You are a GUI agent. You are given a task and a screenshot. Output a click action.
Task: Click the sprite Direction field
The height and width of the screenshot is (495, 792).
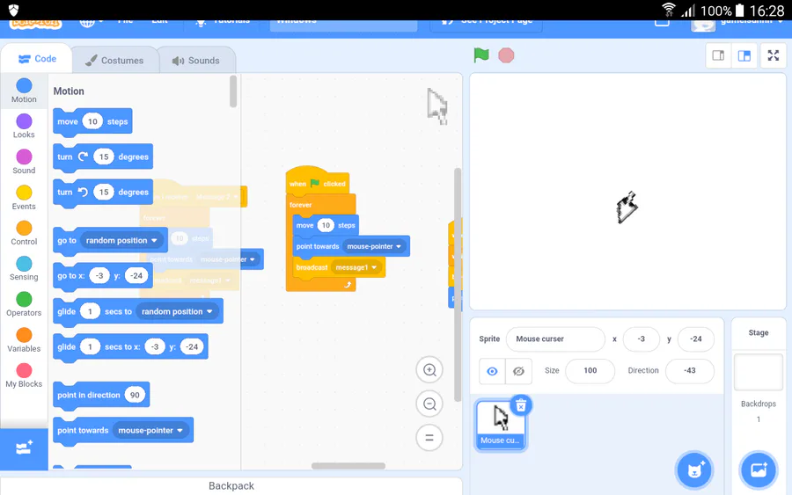pyautogui.click(x=689, y=371)
